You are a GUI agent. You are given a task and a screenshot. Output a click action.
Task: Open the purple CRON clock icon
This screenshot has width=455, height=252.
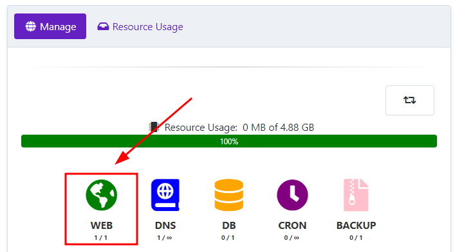pos(292,195)
